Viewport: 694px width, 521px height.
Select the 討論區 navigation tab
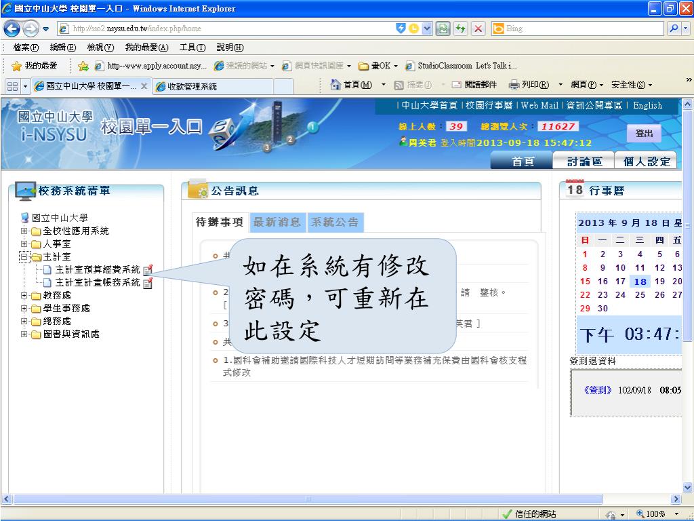584,161
